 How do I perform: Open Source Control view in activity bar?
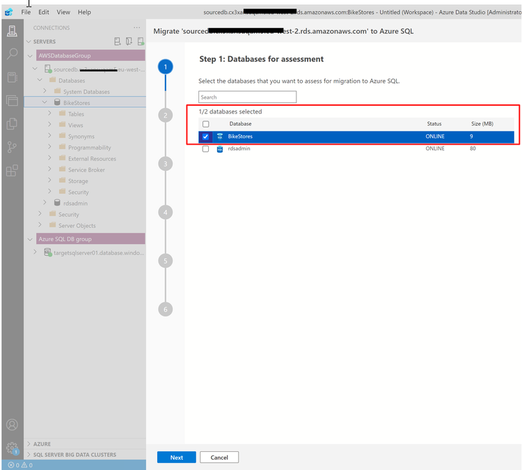pos(12,147)
